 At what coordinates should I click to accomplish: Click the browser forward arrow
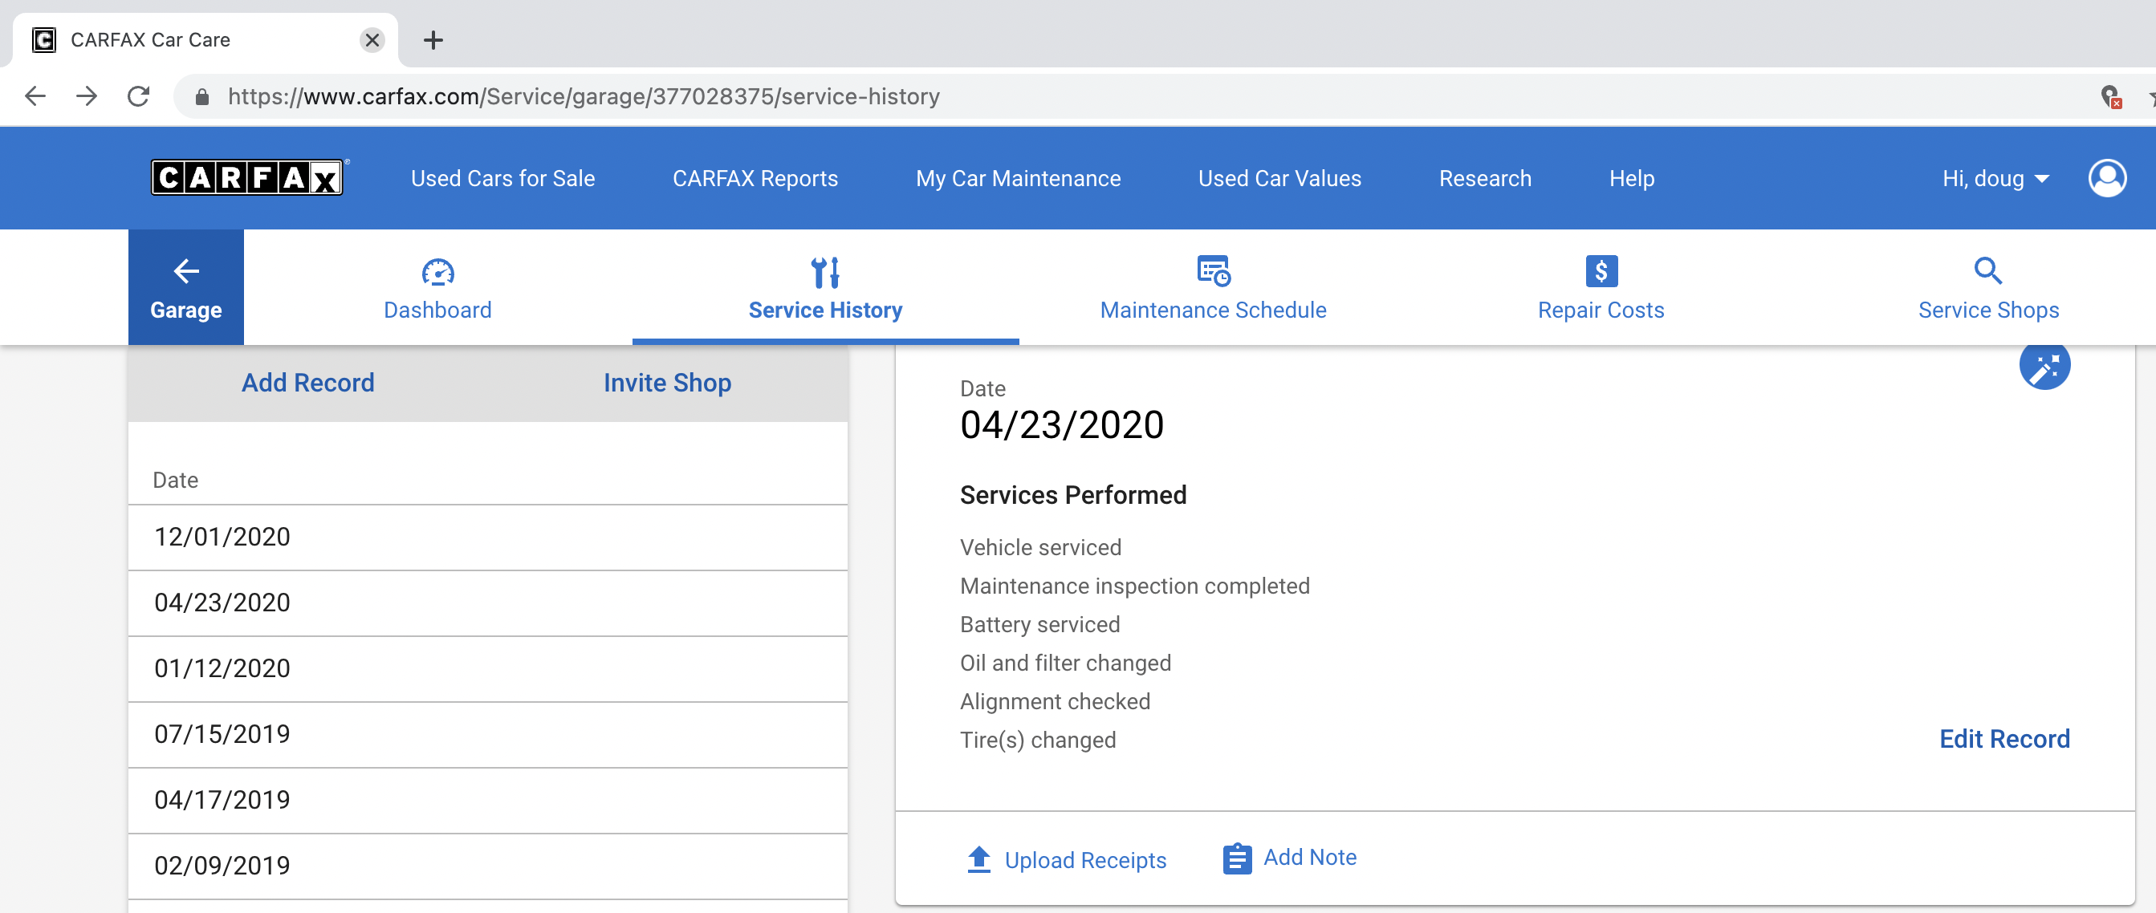click(x=86, y=96)
